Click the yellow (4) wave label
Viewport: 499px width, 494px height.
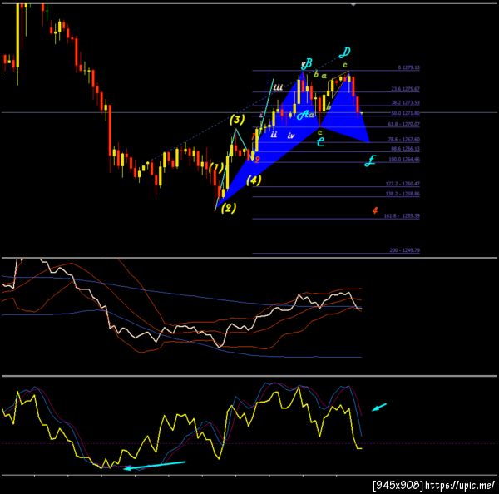(254, 180)
